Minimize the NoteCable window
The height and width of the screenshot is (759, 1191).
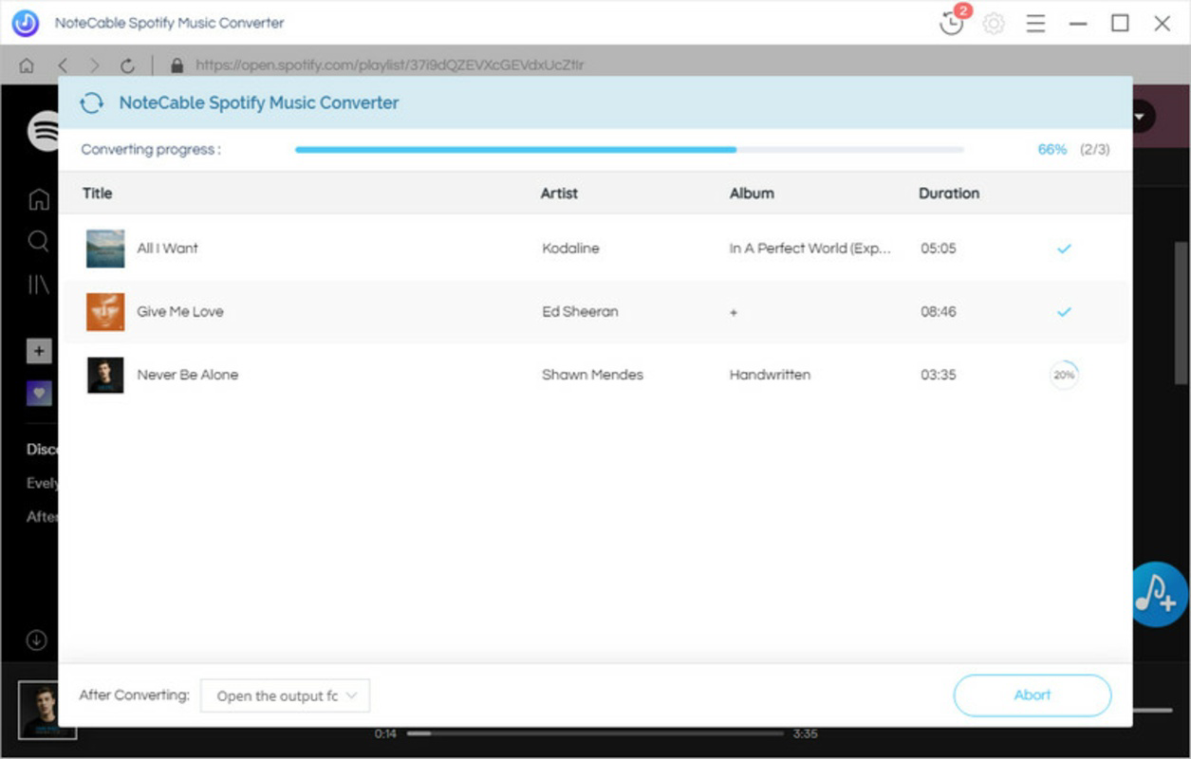point(1078,24)
